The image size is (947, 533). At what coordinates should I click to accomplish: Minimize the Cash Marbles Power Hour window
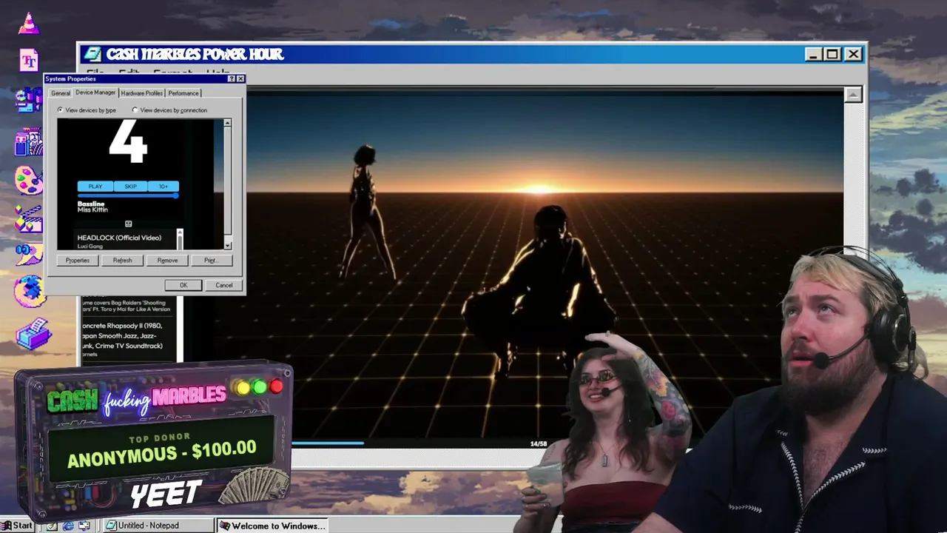coord(814,54)
